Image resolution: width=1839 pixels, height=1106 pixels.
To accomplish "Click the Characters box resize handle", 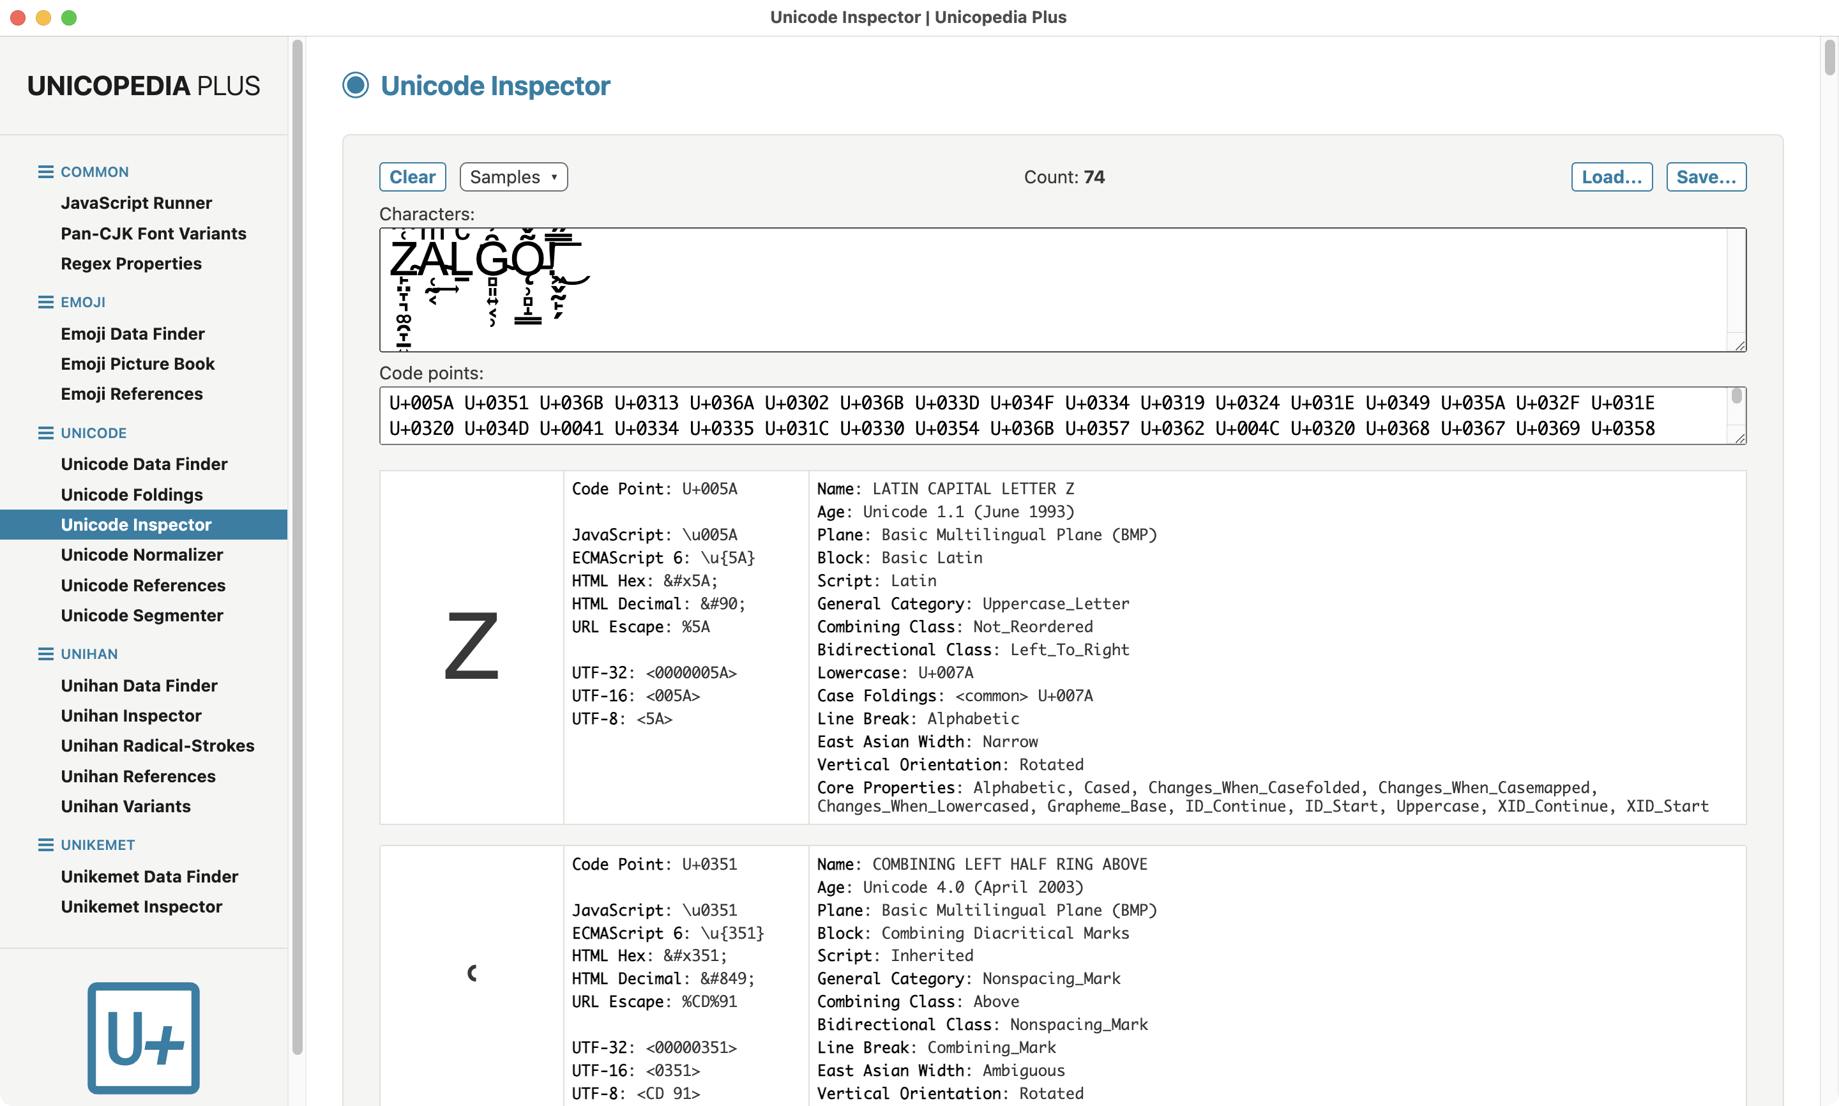I will (x=1740, y=345).
